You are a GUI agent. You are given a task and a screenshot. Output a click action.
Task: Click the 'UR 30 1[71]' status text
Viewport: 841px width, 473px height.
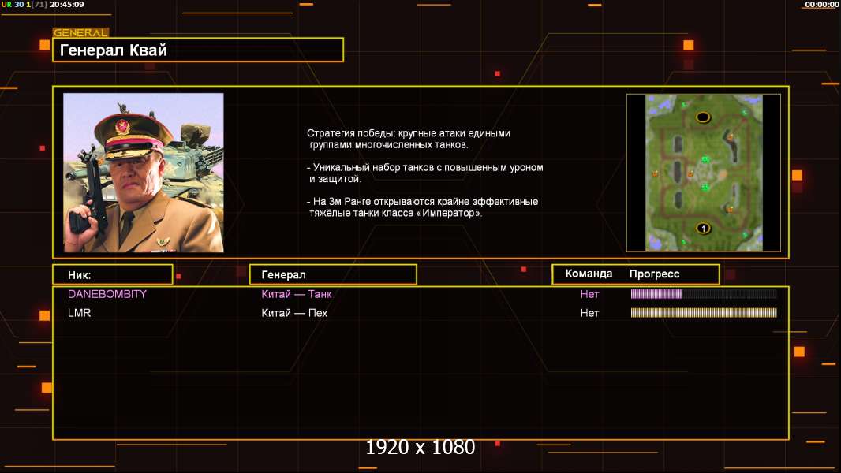[x=24, y=4]
